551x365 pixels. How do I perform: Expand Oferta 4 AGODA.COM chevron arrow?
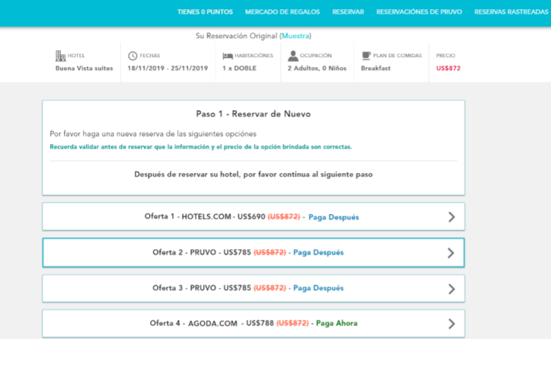(x=452, y=324)
